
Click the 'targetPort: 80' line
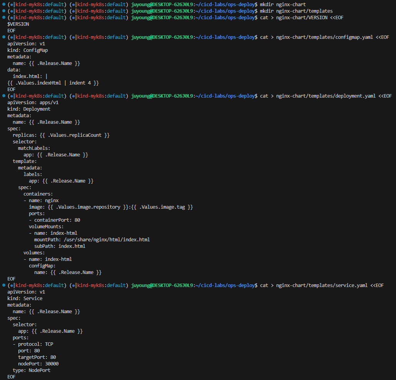pyautogui.click(x=37, y=357)
